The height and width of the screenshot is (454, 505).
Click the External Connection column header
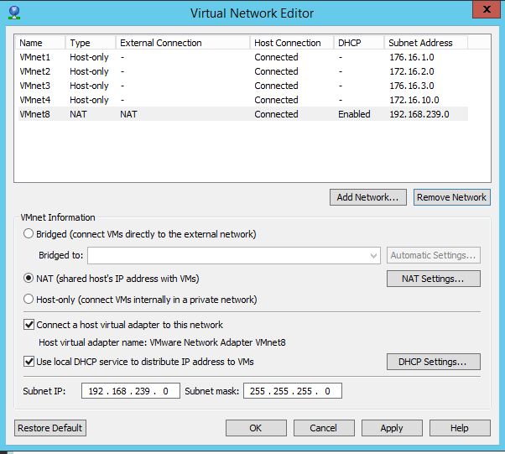[x=183, y=43]
